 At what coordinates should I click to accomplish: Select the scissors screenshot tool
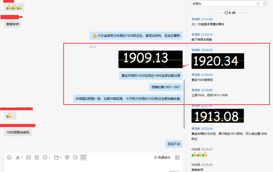point(18,157)
